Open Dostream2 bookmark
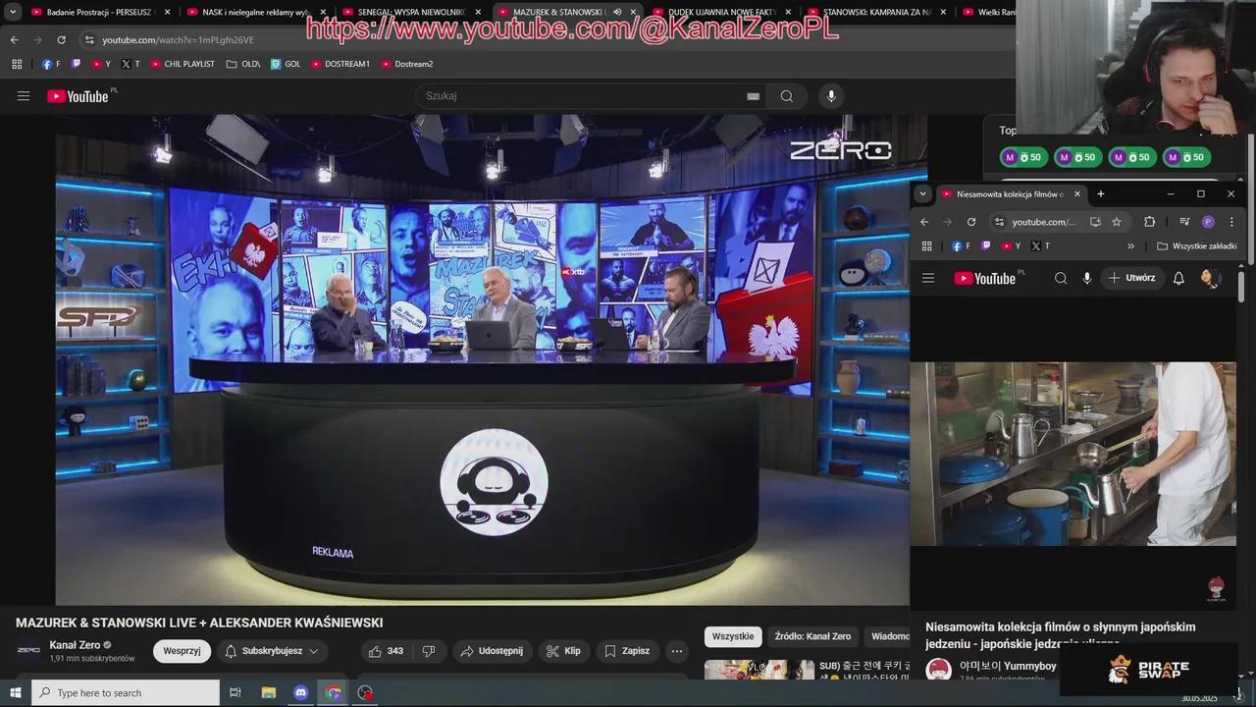 pyautogui.click(x=407, y=64)
